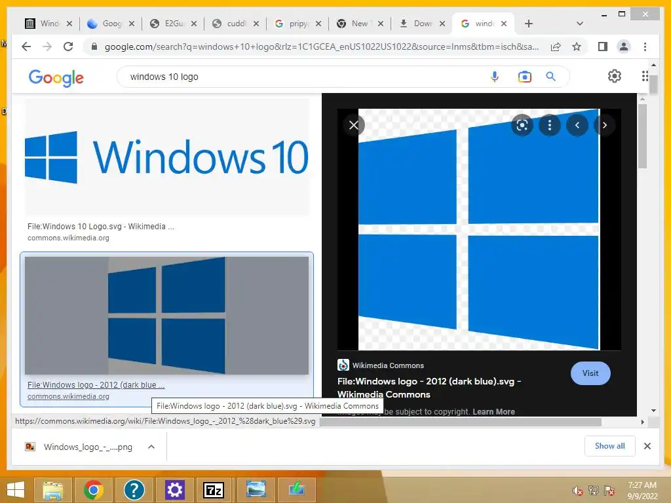The width and height of the screenshot is (671, 503).
Task: Click the Windows 10 logo thumbnail
Action: tap(167, 157)
